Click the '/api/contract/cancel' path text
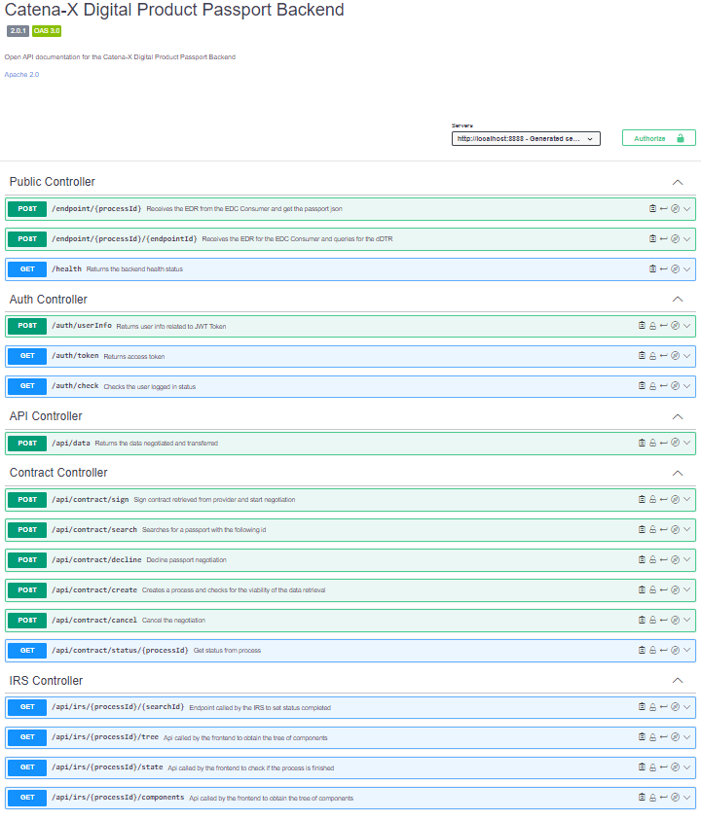The width and height of the screenshot is (701, 820). (94, 620)
